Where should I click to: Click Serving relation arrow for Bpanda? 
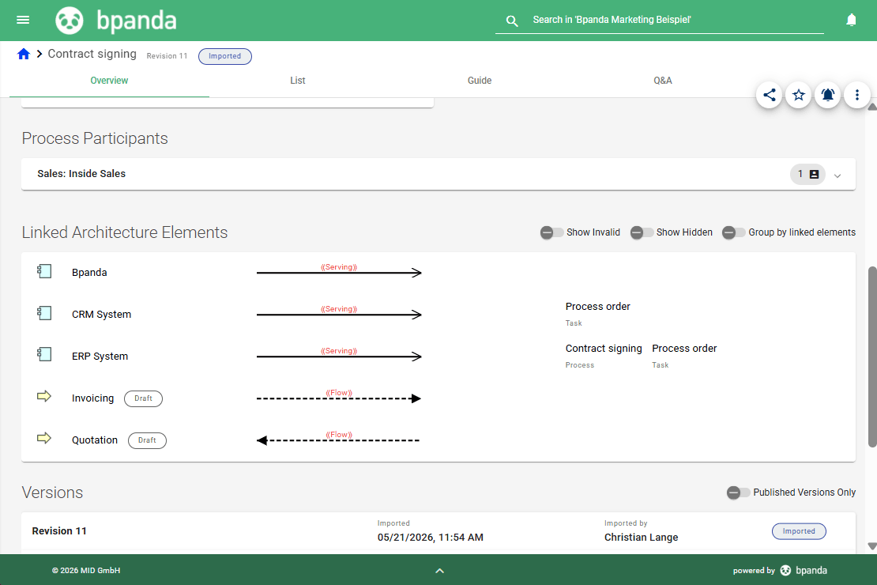click(x=339, y=271)
